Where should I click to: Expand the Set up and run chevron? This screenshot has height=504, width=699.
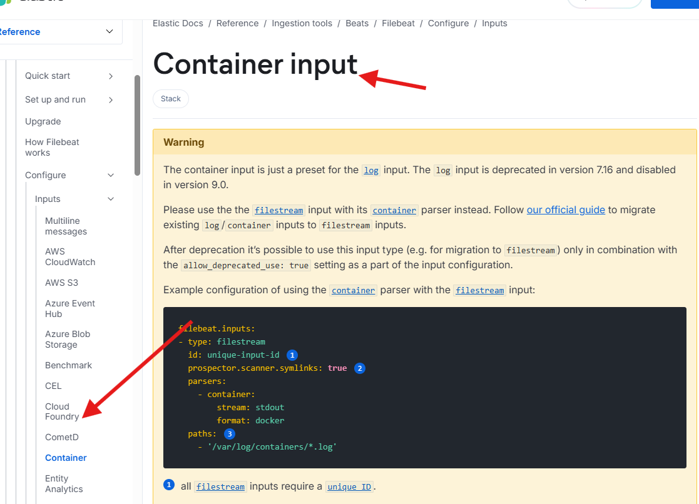click(111, 100)
